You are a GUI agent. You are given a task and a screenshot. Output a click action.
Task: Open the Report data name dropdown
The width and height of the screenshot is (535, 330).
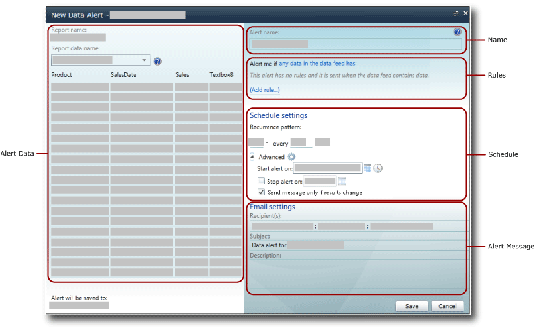[144, 60]
